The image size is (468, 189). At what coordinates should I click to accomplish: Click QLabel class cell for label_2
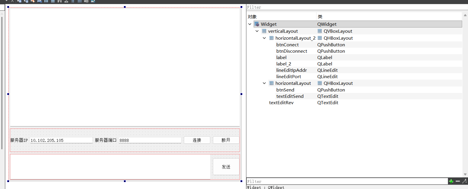point(325,64)
